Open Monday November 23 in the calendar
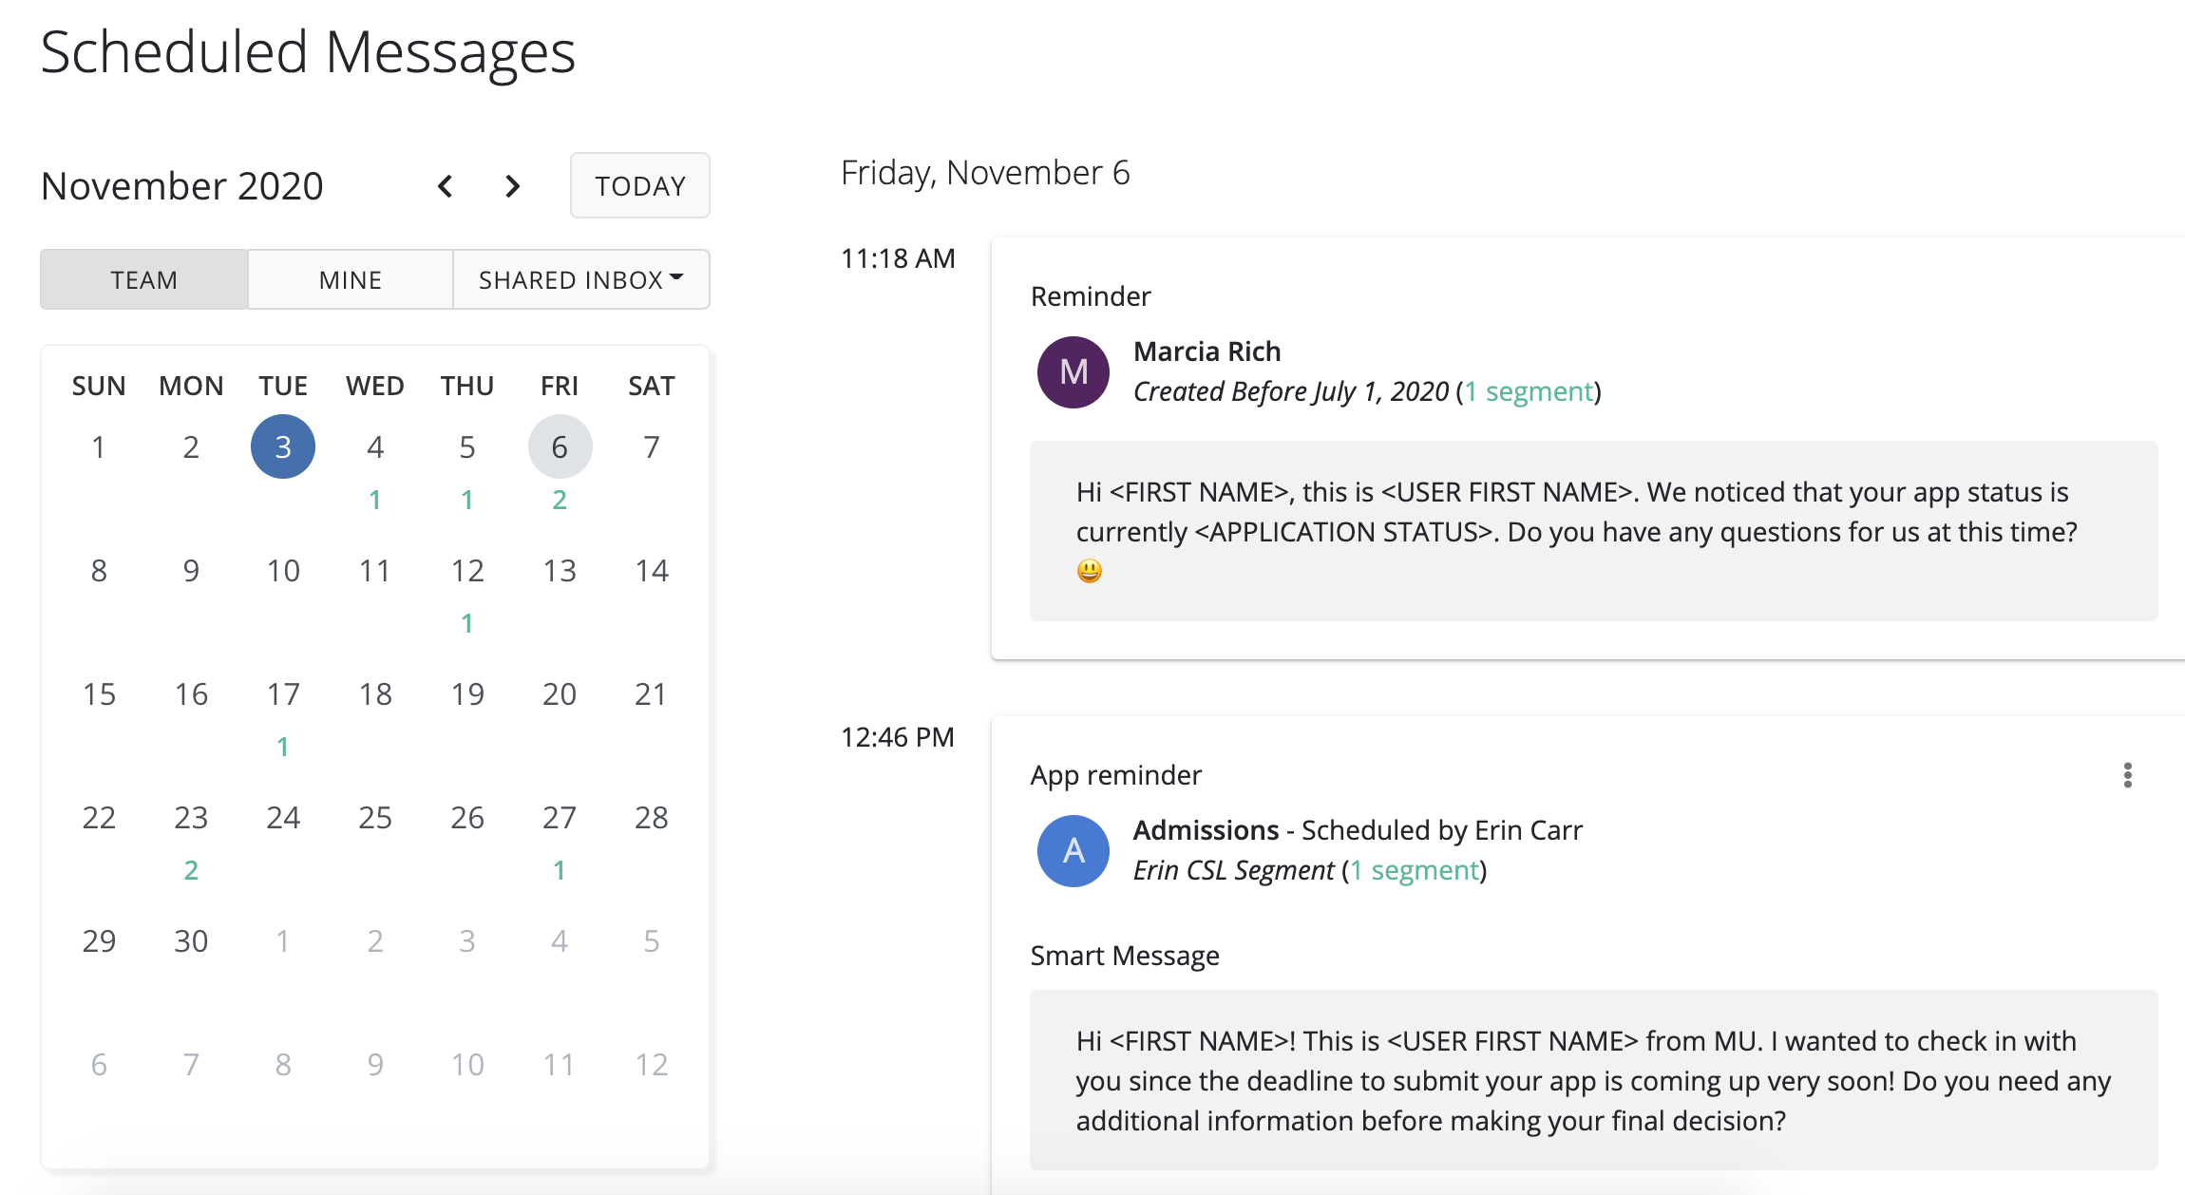Screen dimensions: 2185x1195 click(x=191, y=817)
